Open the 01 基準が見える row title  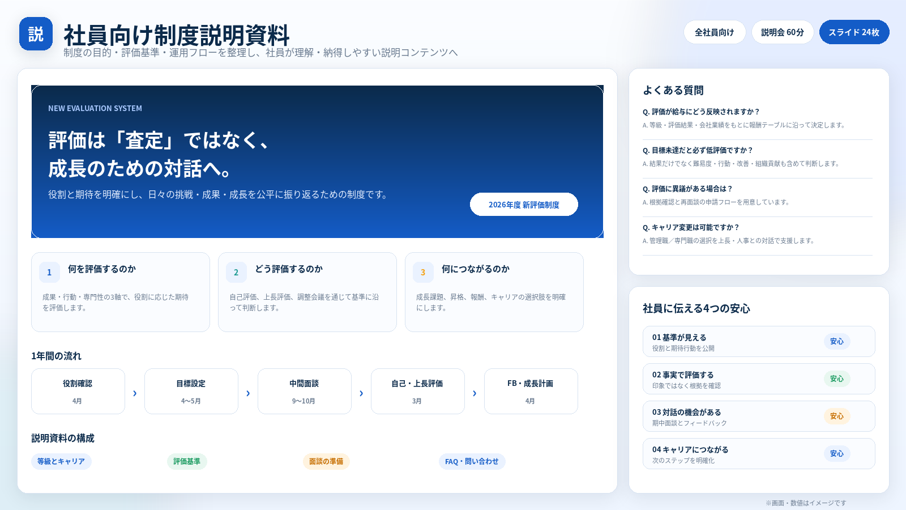[x=679, y=337]
